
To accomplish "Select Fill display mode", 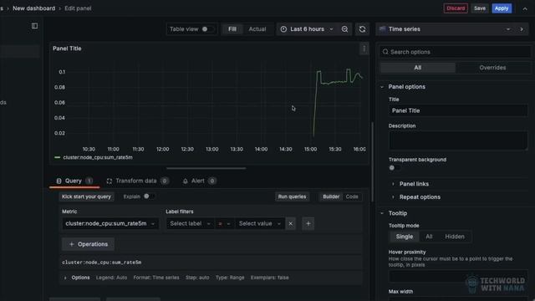I will [x=232, y=29].
